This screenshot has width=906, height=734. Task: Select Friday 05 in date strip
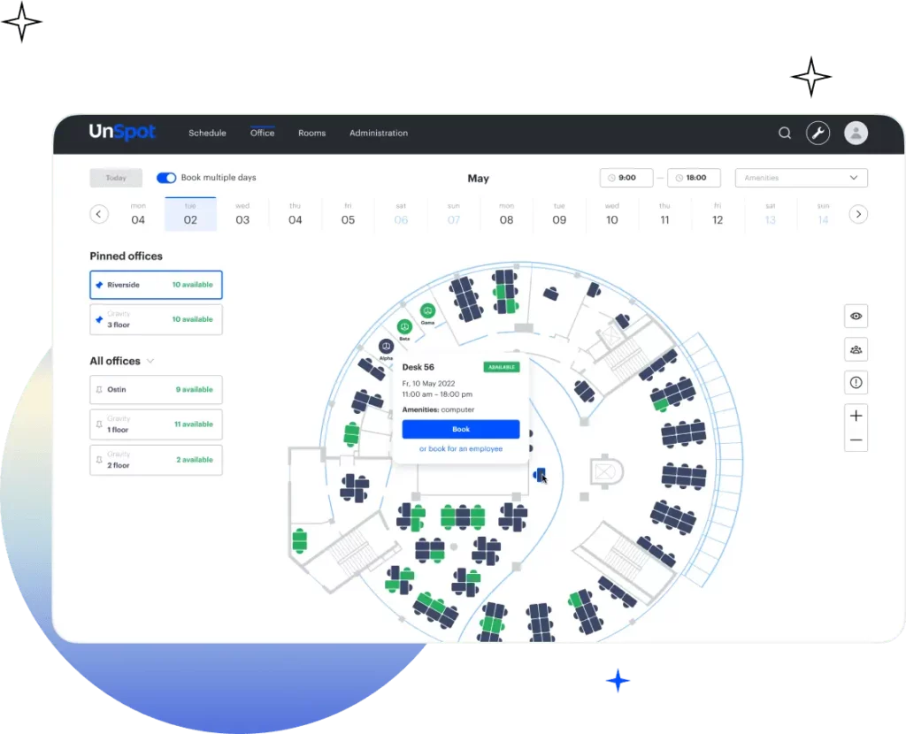pyautogui.click(x=348, y=214)
